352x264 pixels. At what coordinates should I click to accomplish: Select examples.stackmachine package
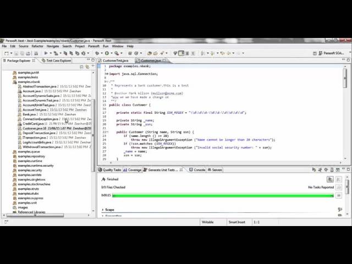point(34,184)
